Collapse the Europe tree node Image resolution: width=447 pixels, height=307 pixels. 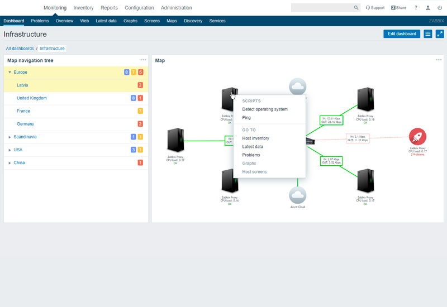(9, 73)
